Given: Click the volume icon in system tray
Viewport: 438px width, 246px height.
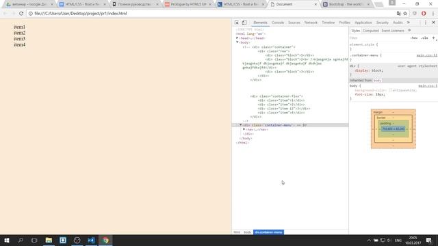Looking at the screenshot, I should (x=389, y=241).
